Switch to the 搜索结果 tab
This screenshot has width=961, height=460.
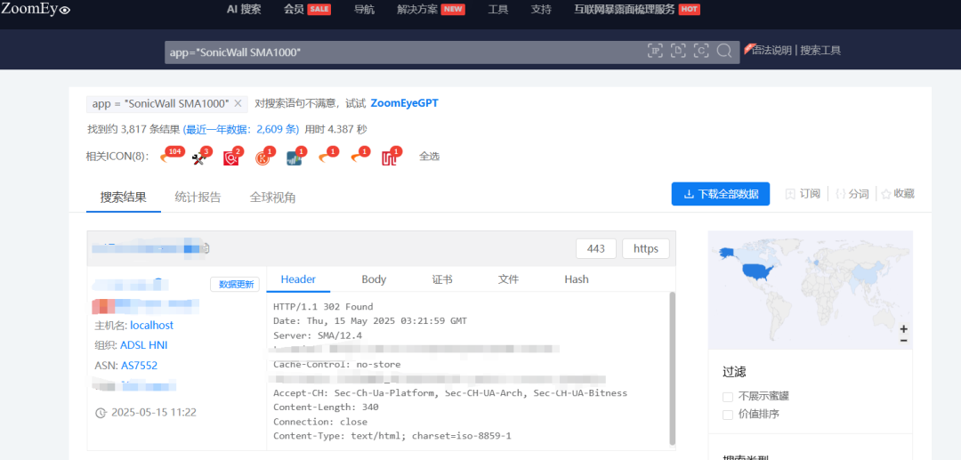pyautogui.click(x=123, y=198)
